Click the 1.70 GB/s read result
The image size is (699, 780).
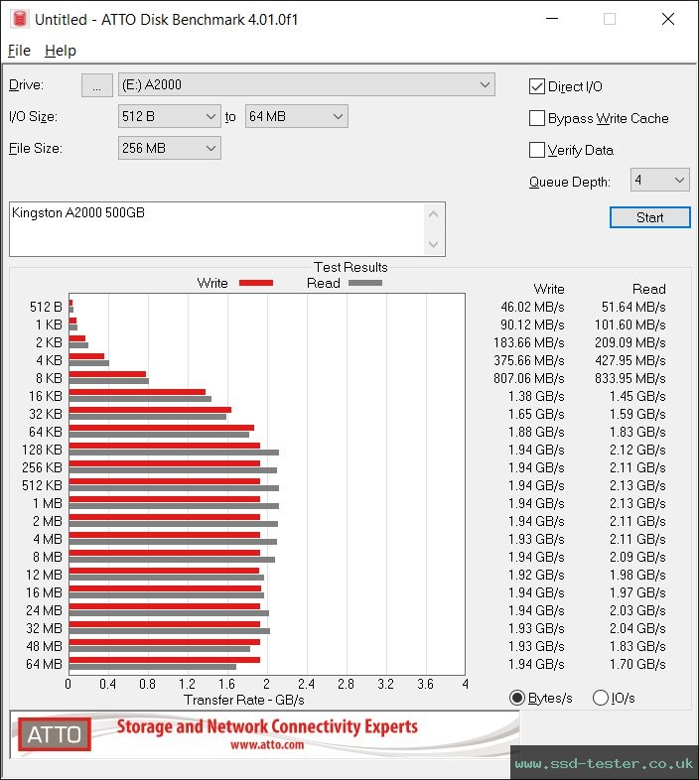[637, 664]
